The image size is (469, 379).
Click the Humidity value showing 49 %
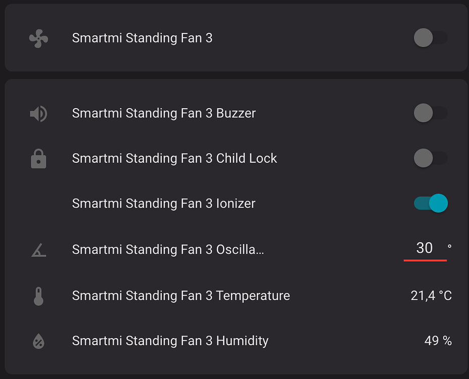pos(438,341)
